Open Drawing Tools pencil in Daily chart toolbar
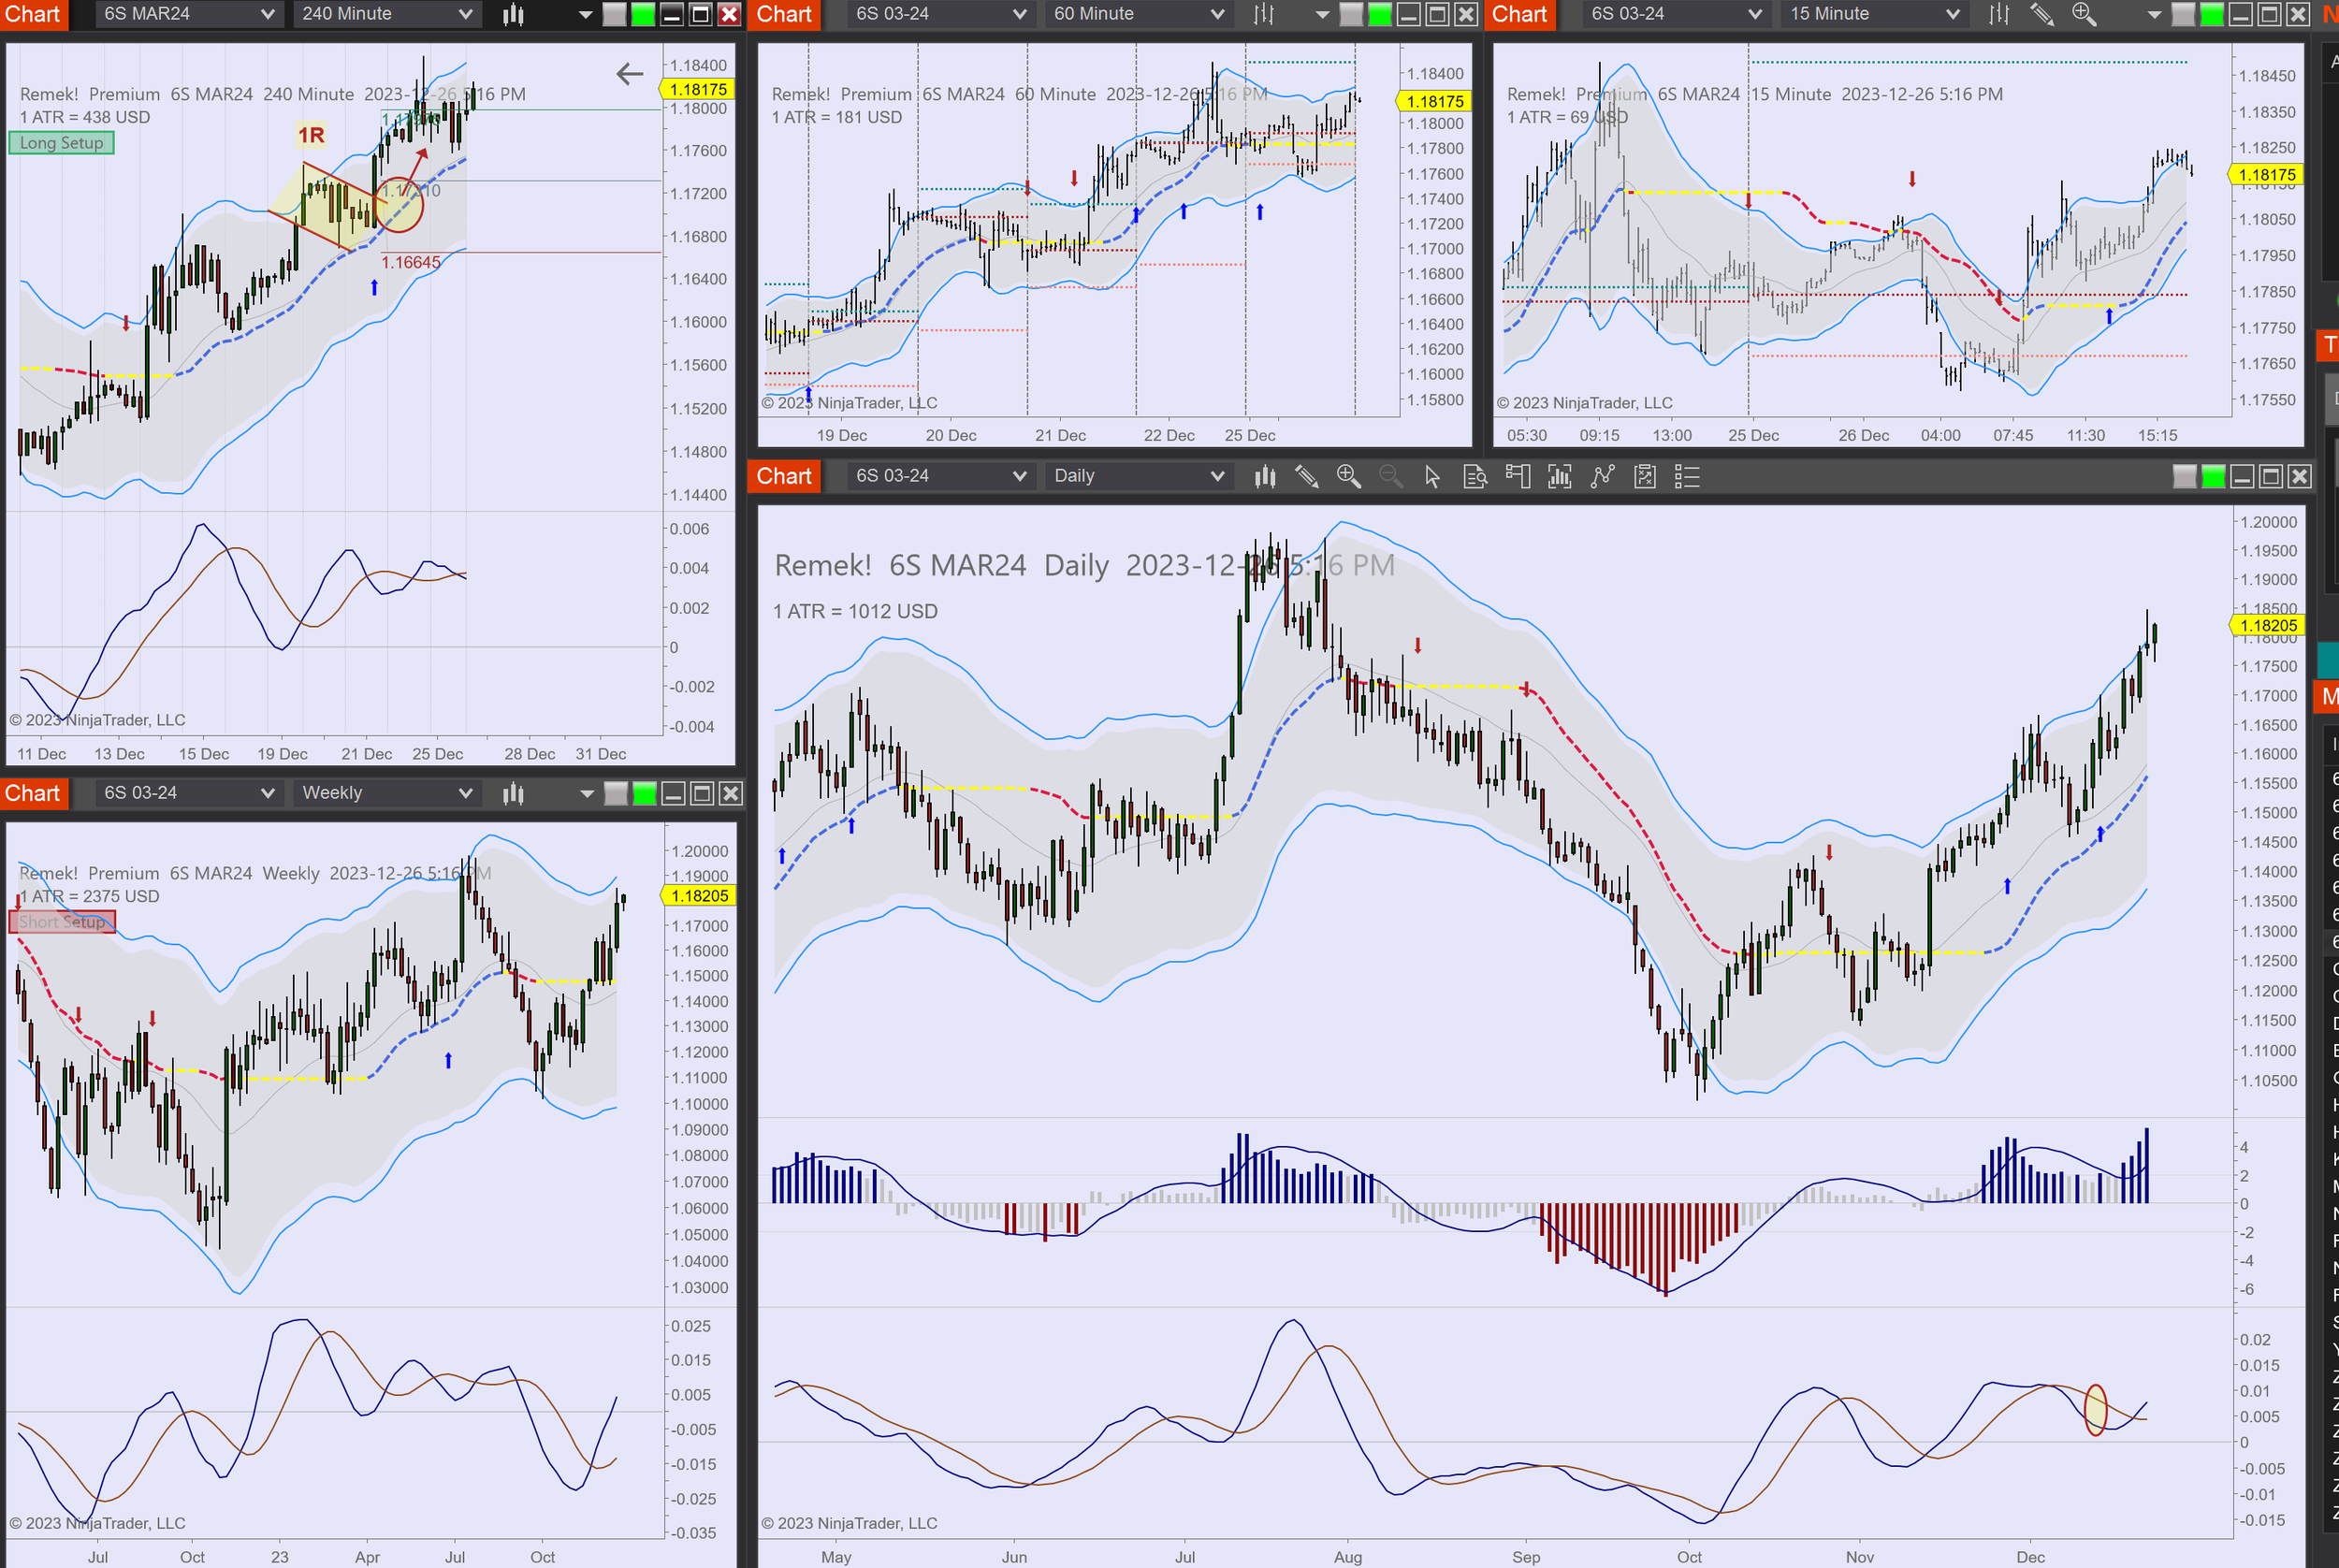Screen dimensions: 2339x1568 (x=1306, y=476)
